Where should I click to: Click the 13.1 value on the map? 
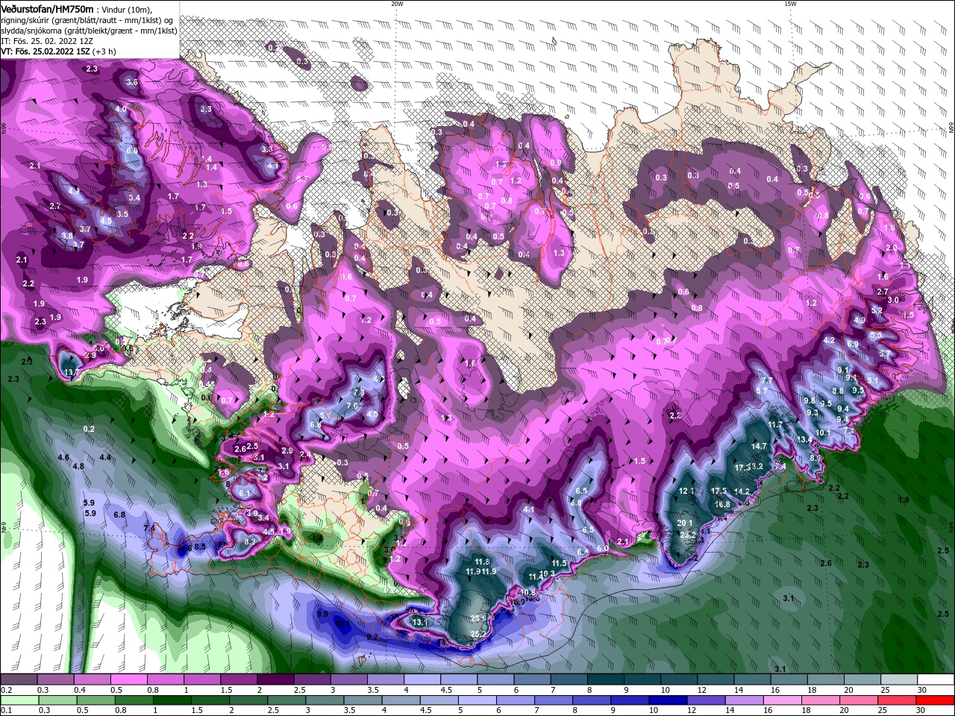(419, 621)
